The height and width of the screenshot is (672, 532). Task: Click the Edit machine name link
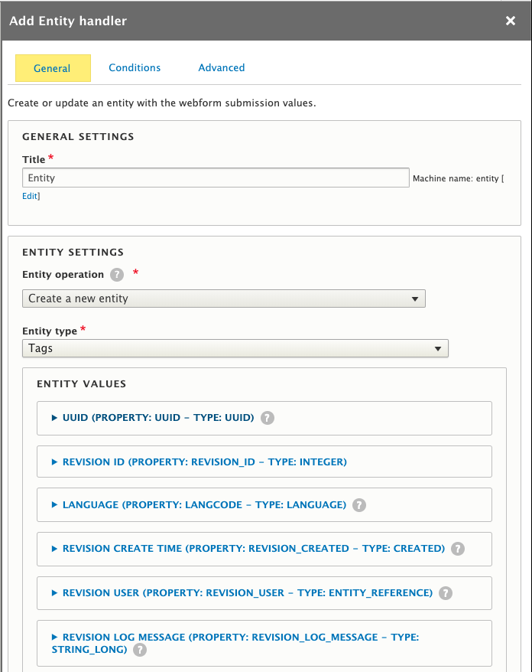[x=30, y=196]
